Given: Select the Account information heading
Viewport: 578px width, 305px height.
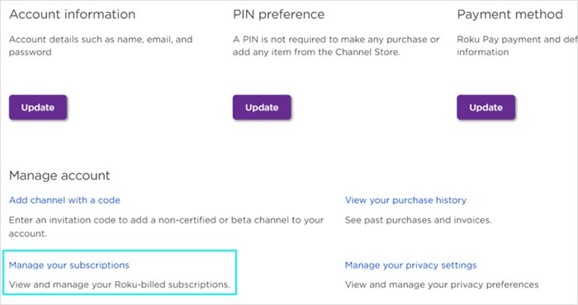Looking at the screenshot, I should click(73, 14).
